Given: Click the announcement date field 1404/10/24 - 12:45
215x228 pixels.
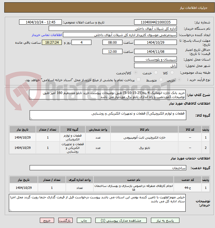Looking at the screenshot, I should coord(40,22).
